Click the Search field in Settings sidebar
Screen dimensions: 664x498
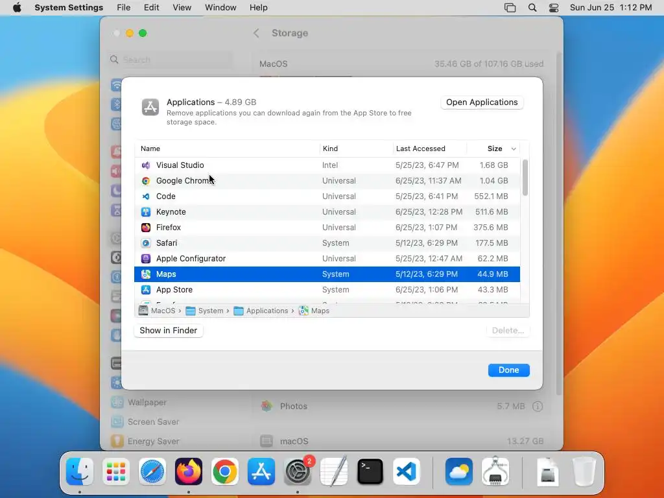(171, 60)
